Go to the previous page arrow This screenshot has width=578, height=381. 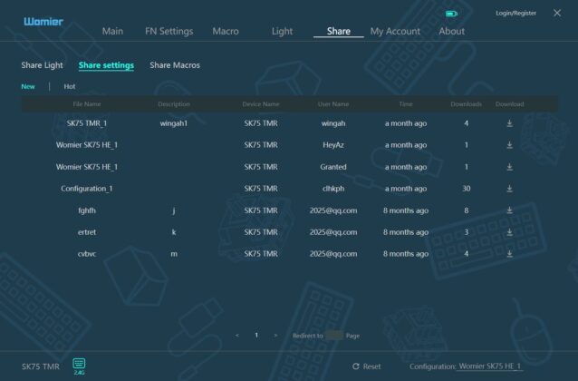click(x=237, y=336)
